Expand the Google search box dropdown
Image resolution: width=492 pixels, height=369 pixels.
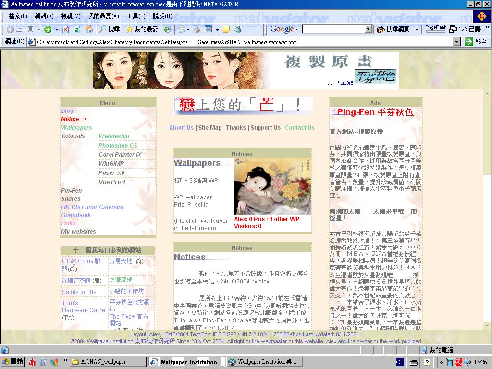click(x=369, y=29)
